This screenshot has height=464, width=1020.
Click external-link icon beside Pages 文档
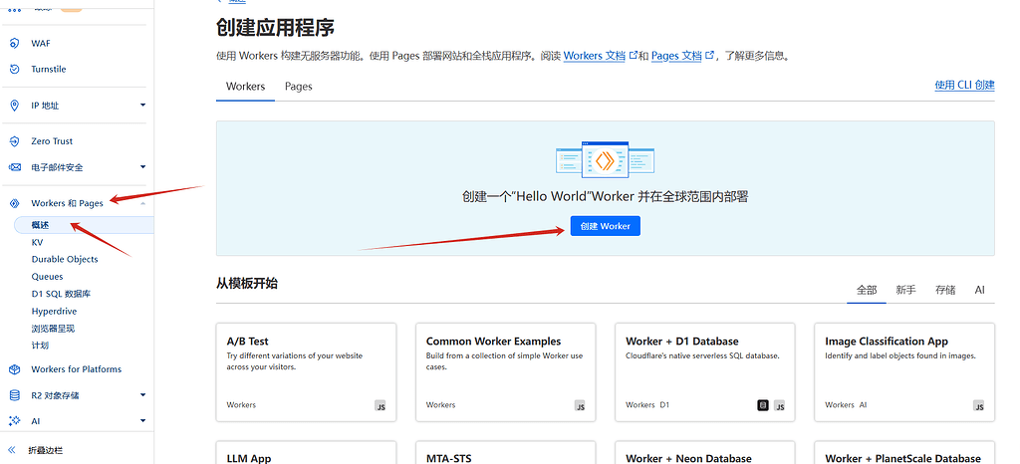pos(709,55)
